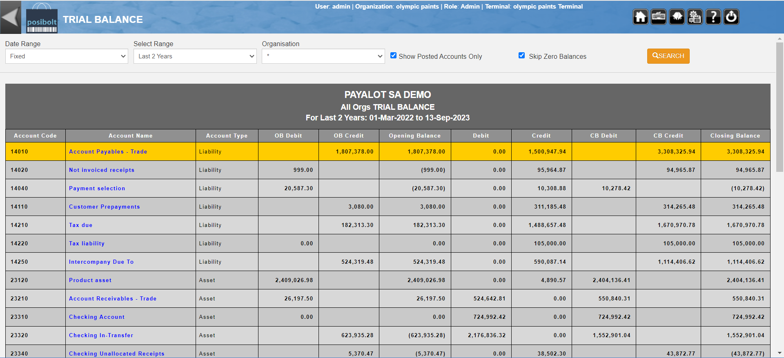The image size is (784, 358).
Task: Go back using the arrow icon
Action: coord(10,17)
